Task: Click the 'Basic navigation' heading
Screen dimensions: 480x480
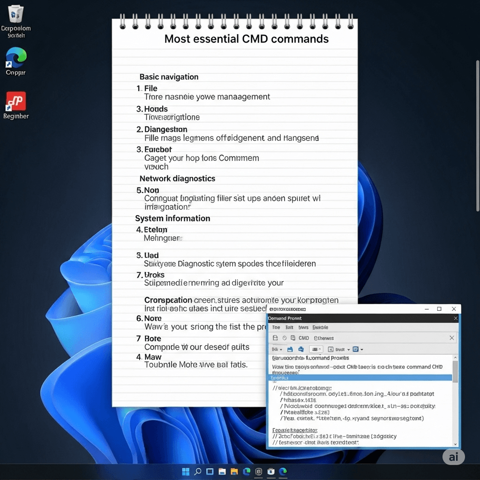Action: tap(169, 77)
